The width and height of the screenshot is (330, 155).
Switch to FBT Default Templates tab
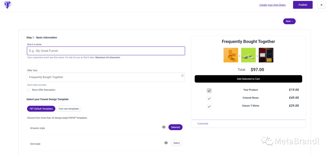(x=41, y=109)
